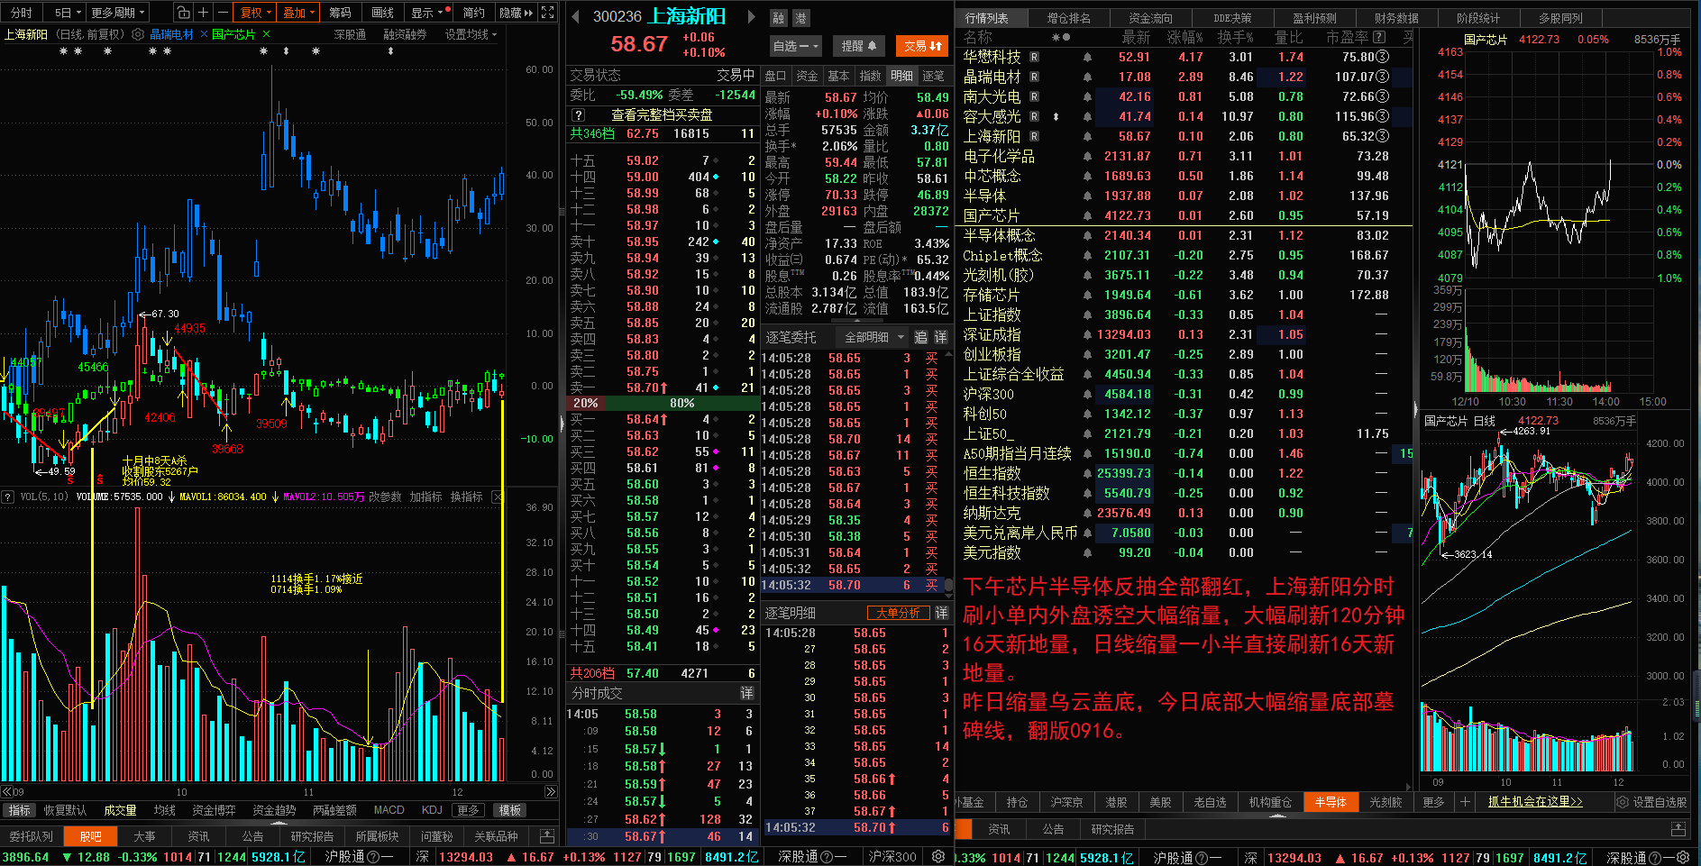Open 更多 indicators dropdown below chart
This screenshot has width=1701, height=866.
click(x=468, y=810)
